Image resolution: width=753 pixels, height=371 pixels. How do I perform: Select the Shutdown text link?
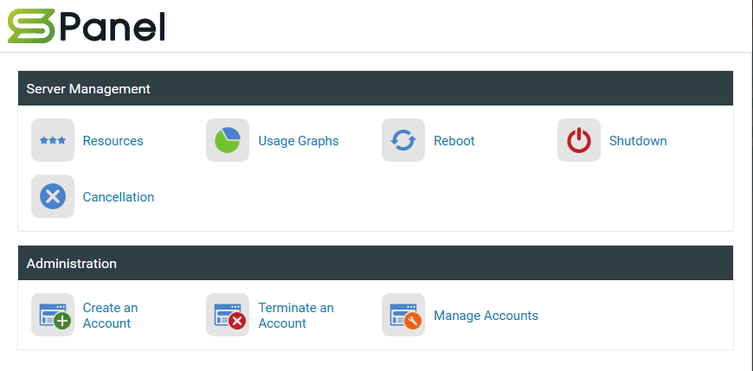tap(638, 141)
